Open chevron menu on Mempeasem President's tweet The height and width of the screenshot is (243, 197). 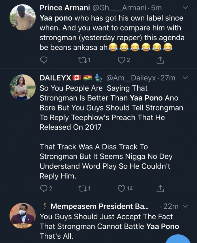tap(185, 206)
